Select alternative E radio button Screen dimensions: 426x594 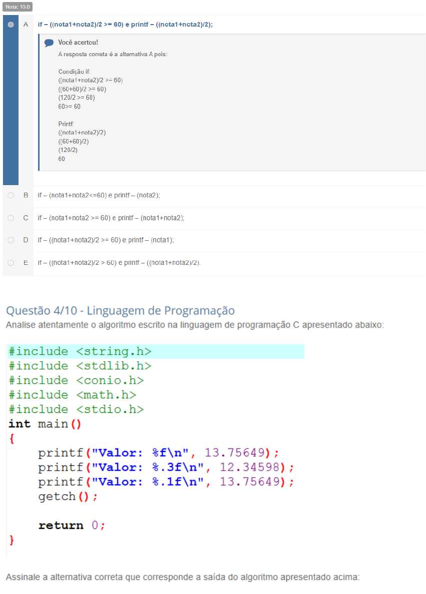point(11,262)
